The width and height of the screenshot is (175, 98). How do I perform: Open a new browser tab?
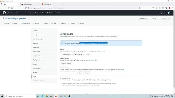pos(63,4)
